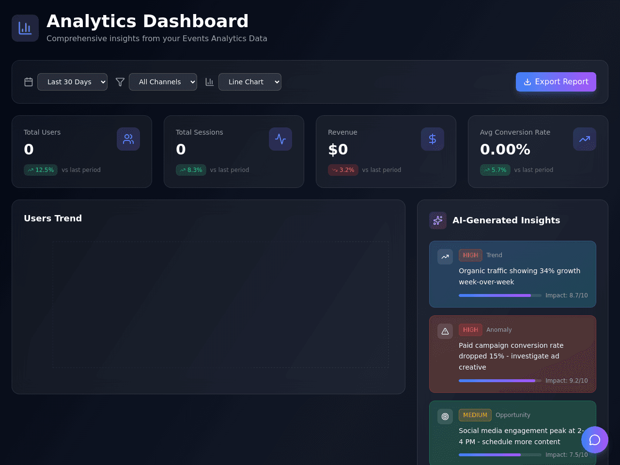Screen dimensions: 620x465
Task: Click the Total Sessions activity pulse icon
Action: pos(280,139)
